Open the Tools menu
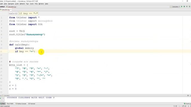 32,4
